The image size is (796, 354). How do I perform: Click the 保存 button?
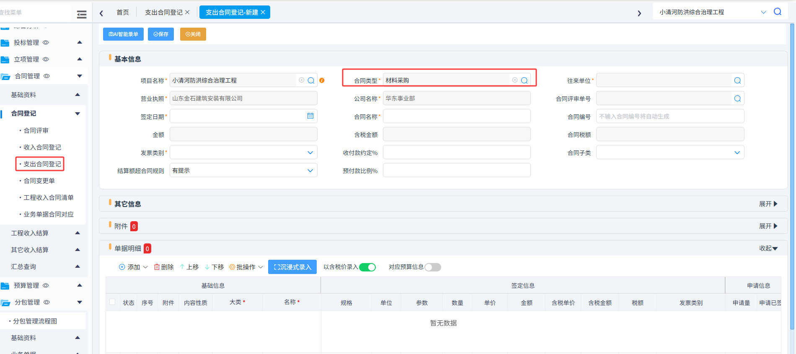coord(161,34)
